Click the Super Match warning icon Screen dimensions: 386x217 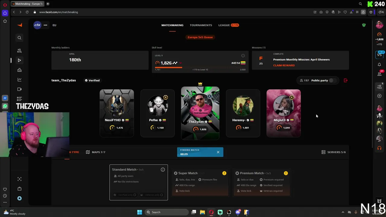[x=224, y=173]
